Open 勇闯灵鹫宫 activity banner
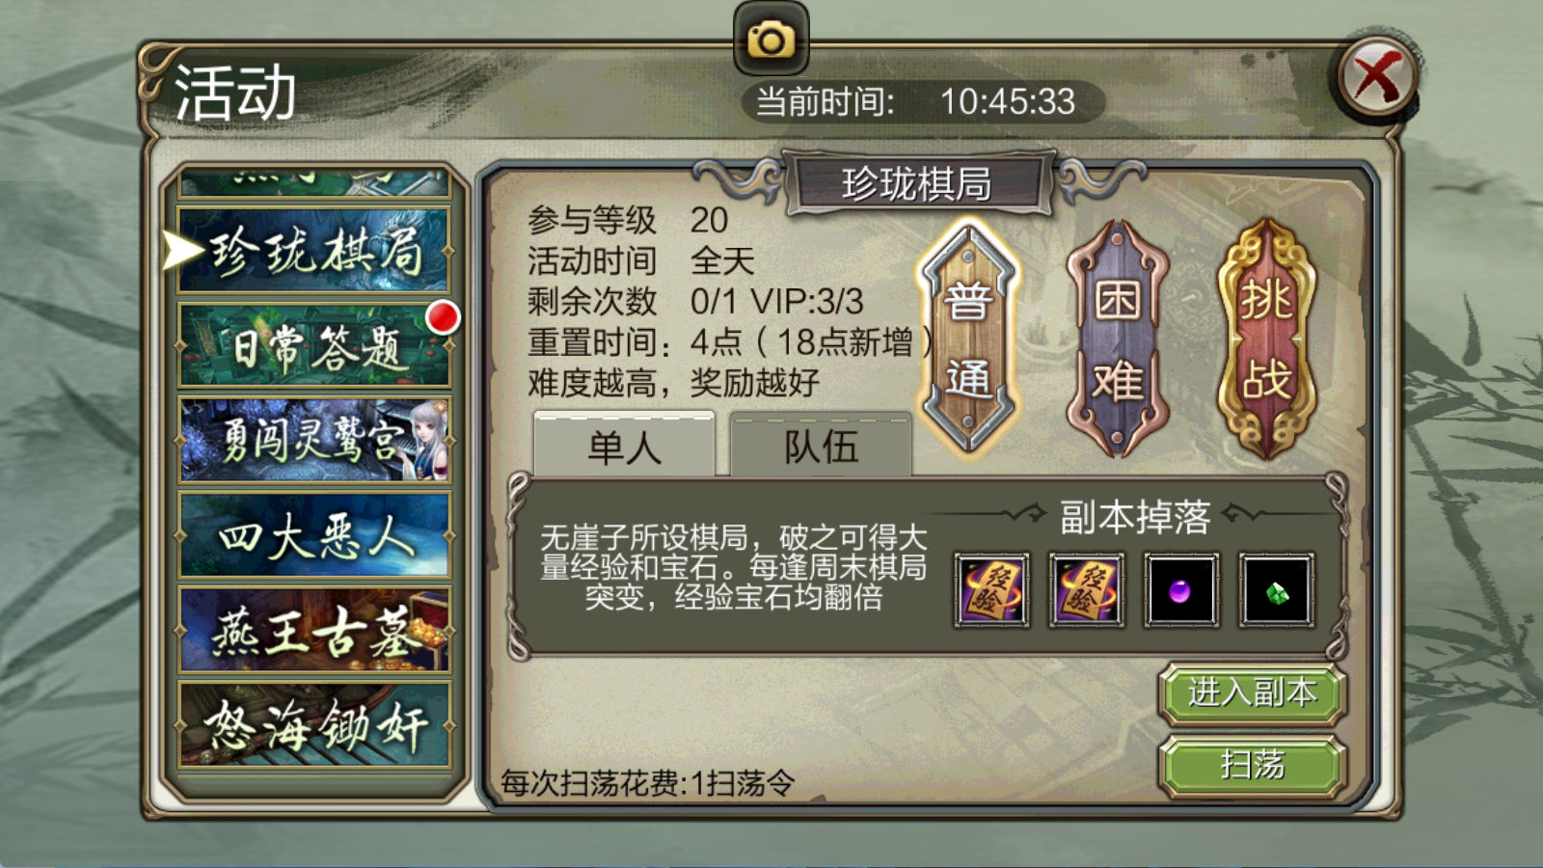Viewport: 1543px width, 868px height. pos(313,440)
